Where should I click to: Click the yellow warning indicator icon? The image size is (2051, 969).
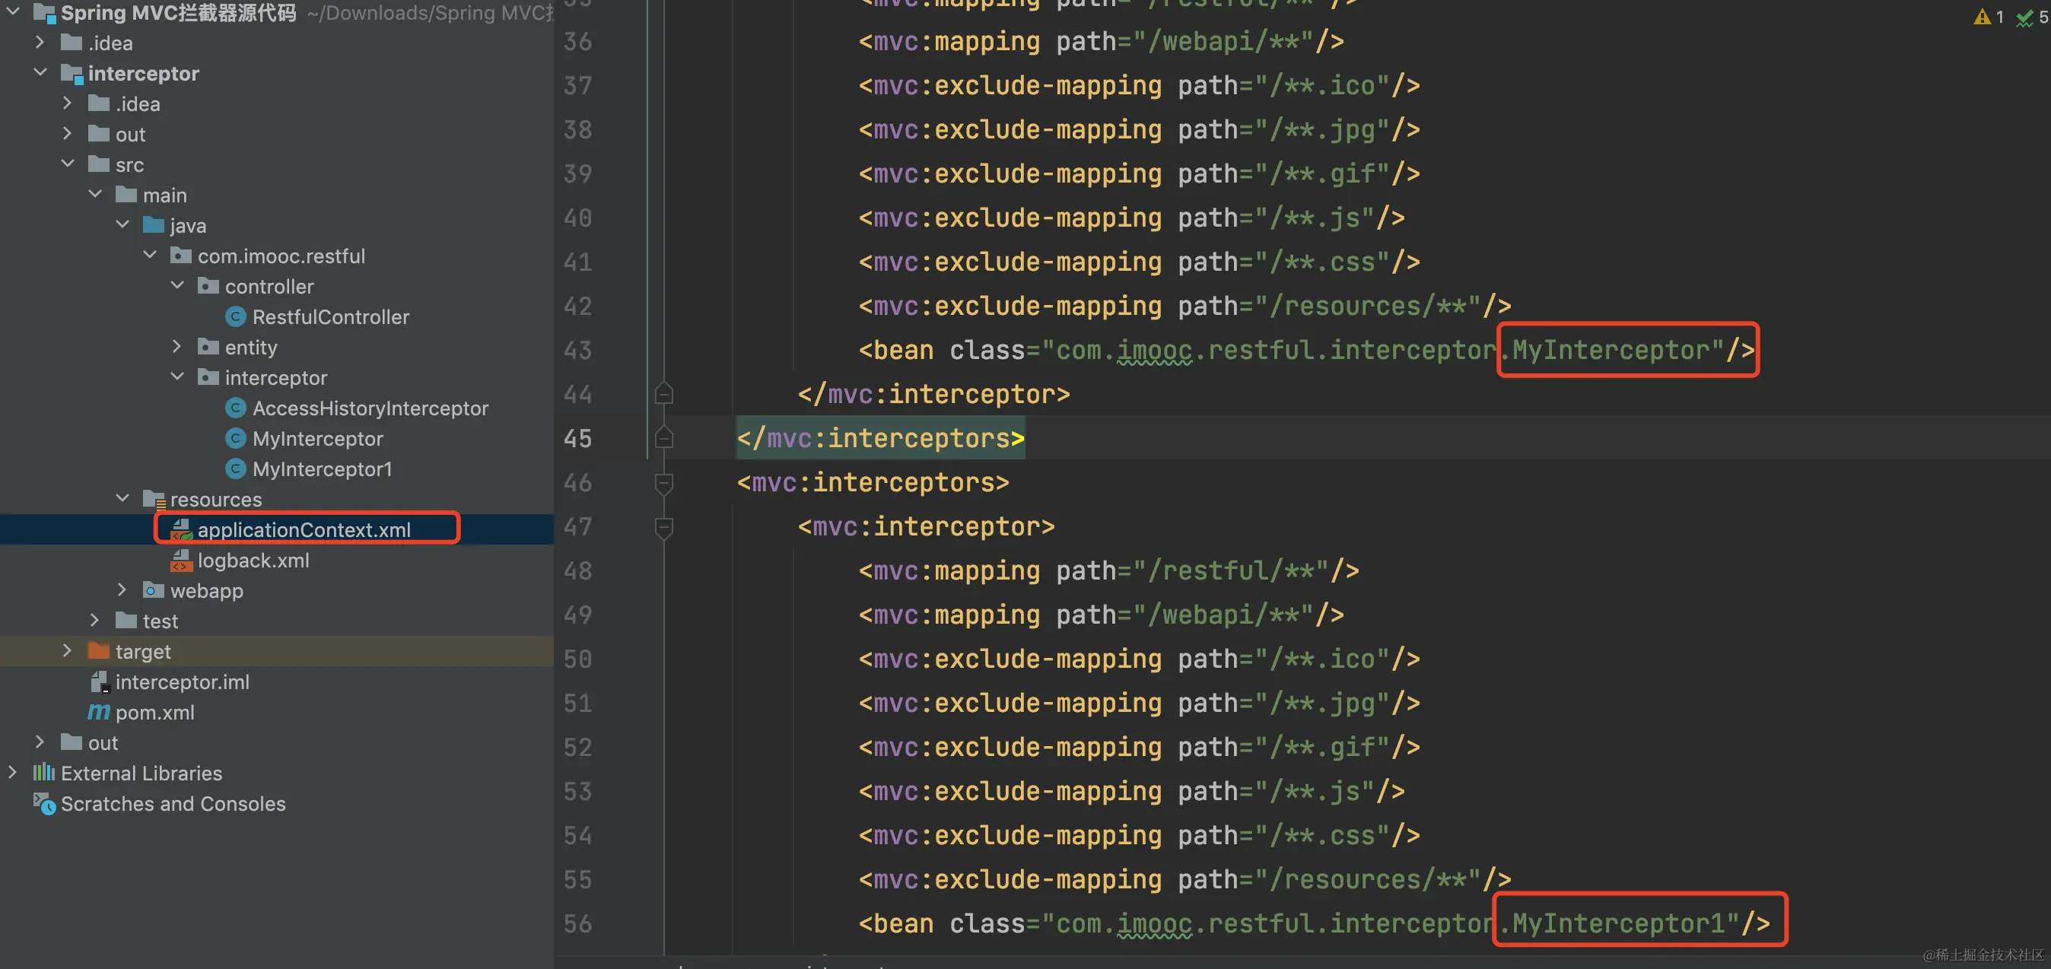coord(1981,17)
